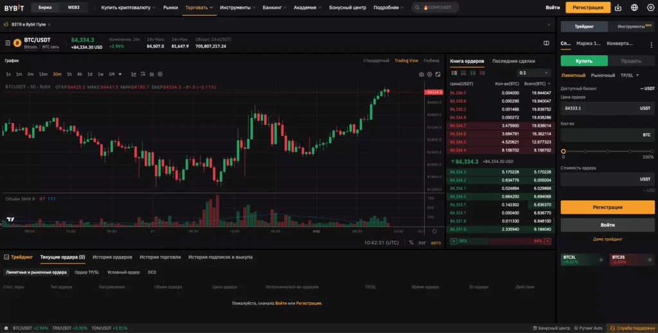Open the Маржа tab in trade panel
This screenshot has width=658, height=333.
tap(588, 44)
